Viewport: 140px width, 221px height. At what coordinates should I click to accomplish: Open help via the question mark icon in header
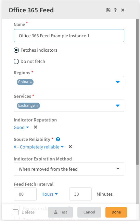[115, 10]
